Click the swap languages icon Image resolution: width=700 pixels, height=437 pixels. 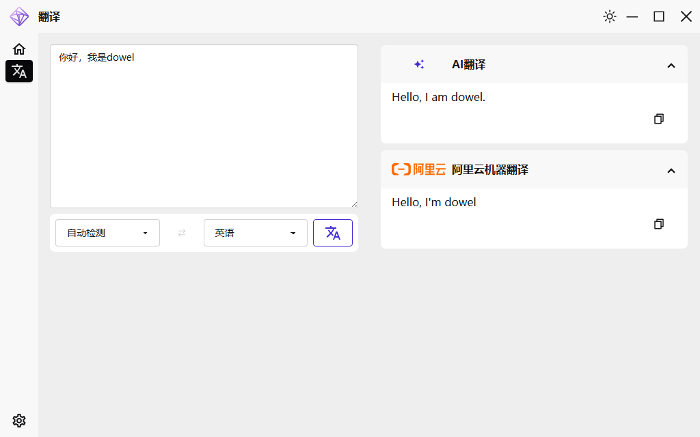click(181, 233)
